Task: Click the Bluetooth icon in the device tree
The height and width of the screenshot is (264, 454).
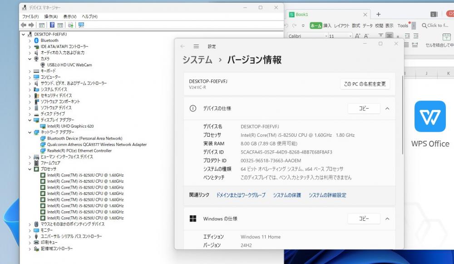Action: pyautogui.click(x=36, y=40)
